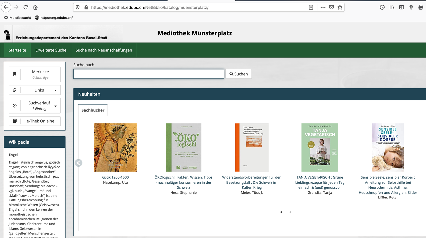Open TANJA VEGETARISCH title link
Viewport: 426px width, 238px height.
pos(320,182)
